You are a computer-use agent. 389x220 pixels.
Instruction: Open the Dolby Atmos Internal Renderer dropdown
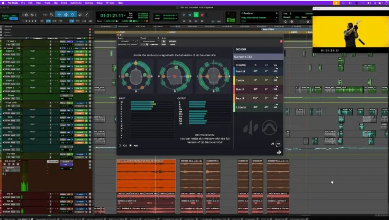[259, 18]
